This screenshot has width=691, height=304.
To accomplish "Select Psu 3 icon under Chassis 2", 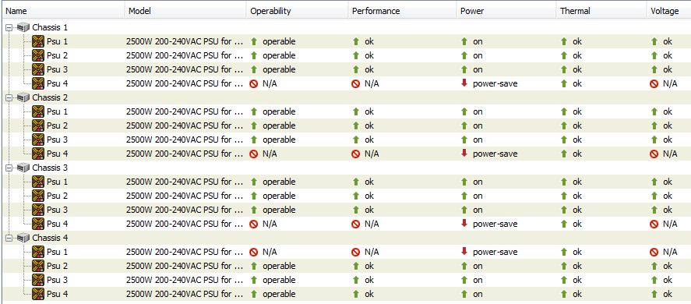I will click(x=38, y=140).
